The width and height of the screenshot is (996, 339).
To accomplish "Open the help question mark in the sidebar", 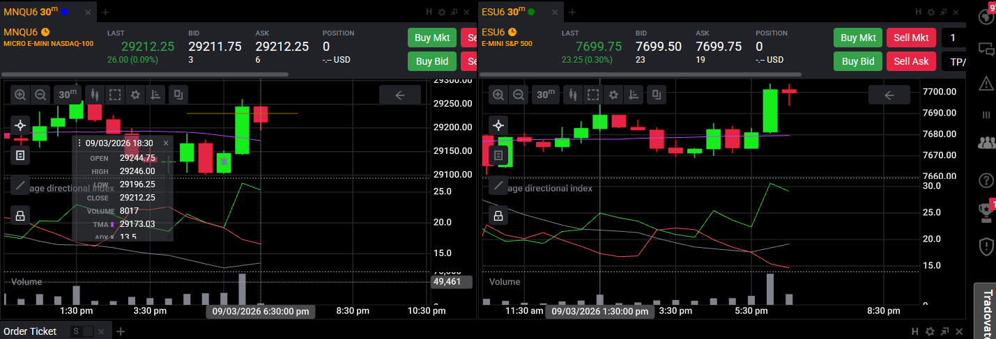I will point(986,180).
